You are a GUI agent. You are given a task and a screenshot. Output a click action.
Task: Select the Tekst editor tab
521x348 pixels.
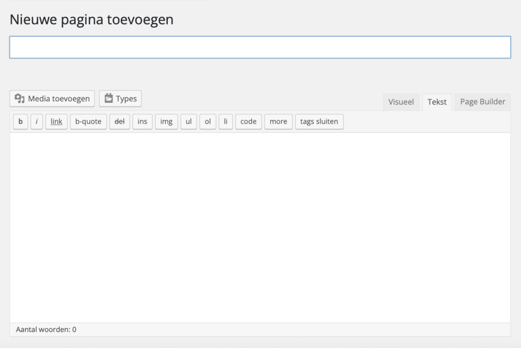437,102
